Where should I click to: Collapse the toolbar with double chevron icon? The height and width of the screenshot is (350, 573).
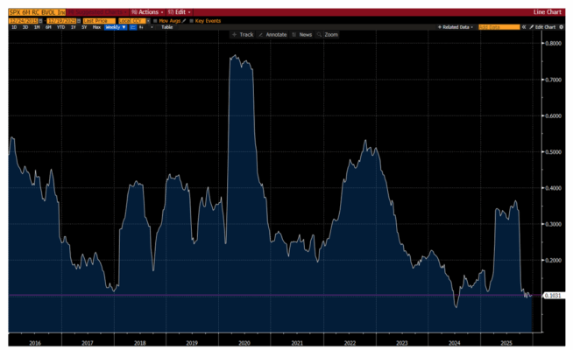pyautogui.click(x=523, y=27)
